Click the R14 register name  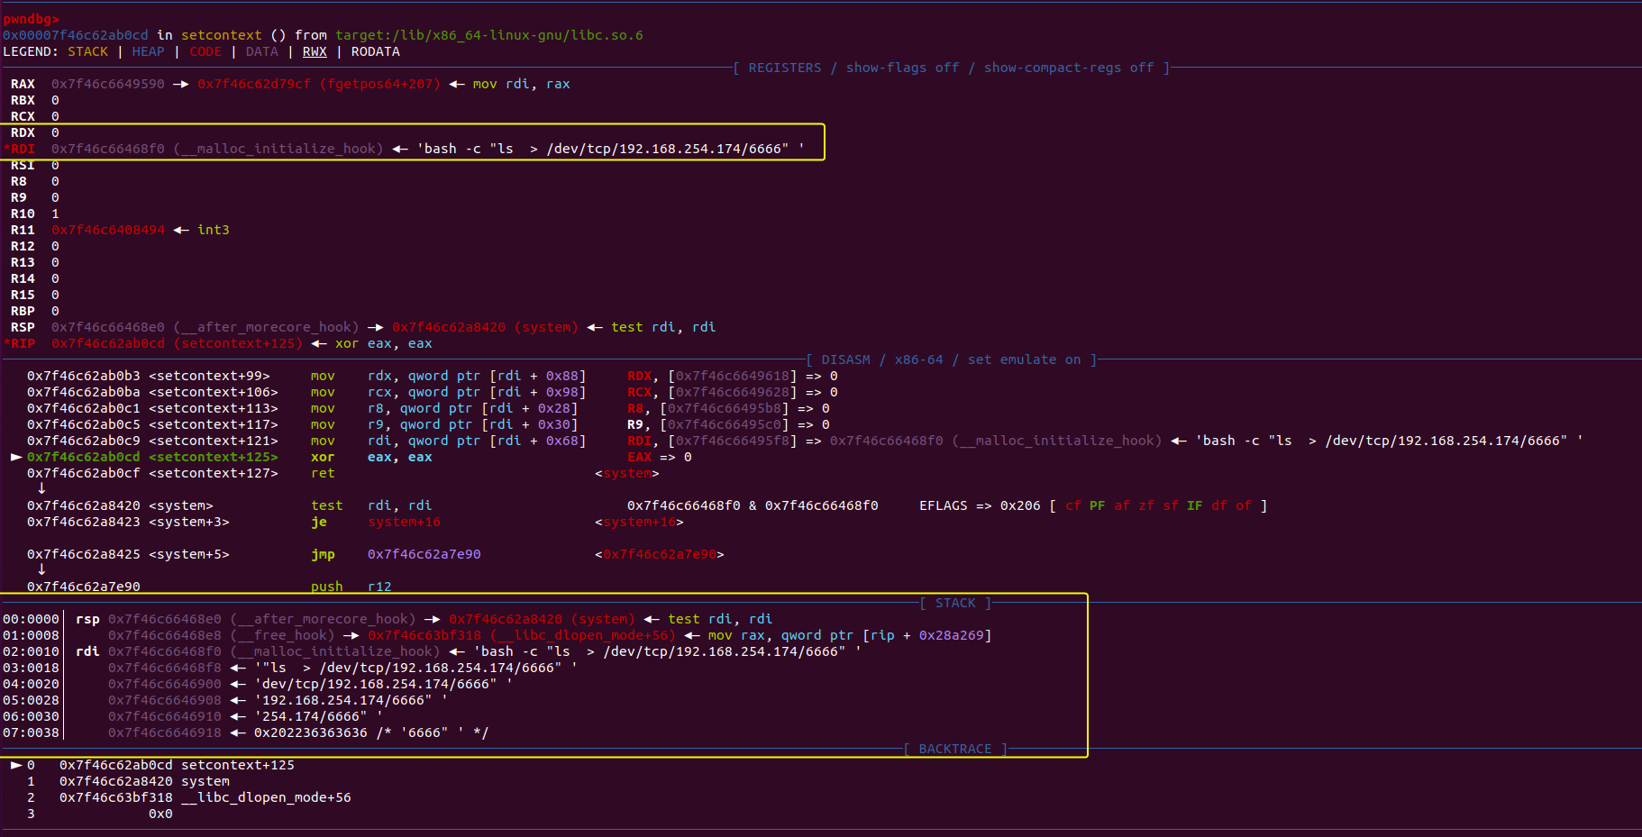click(x=23, y=278)
